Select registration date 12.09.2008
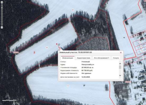146x105 pixels. point(86,77)
